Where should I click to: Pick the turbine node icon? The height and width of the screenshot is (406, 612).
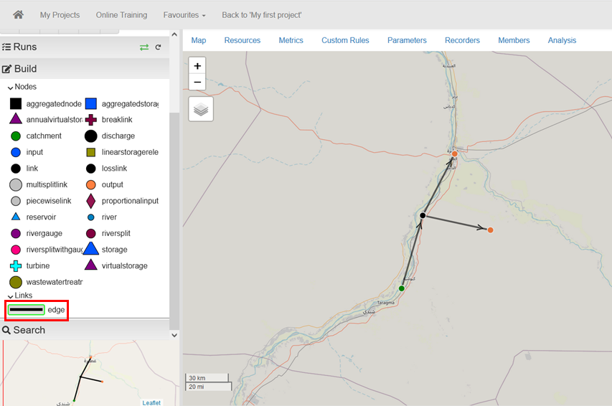pyautogui.click(x=15, y=265)
